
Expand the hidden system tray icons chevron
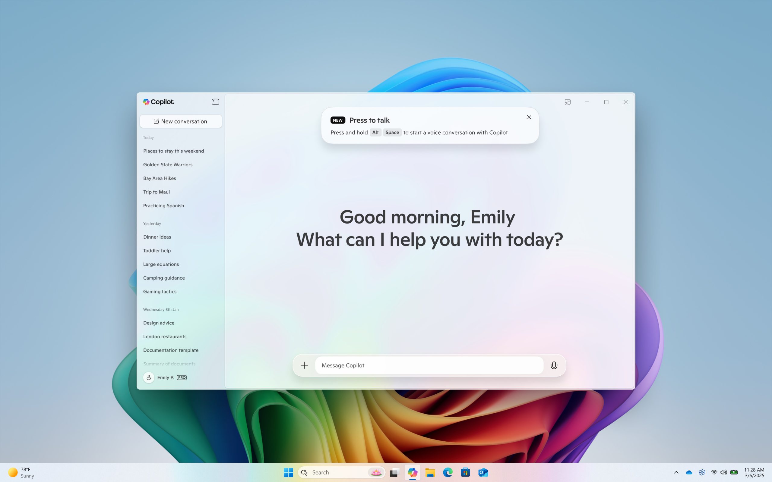676,472
